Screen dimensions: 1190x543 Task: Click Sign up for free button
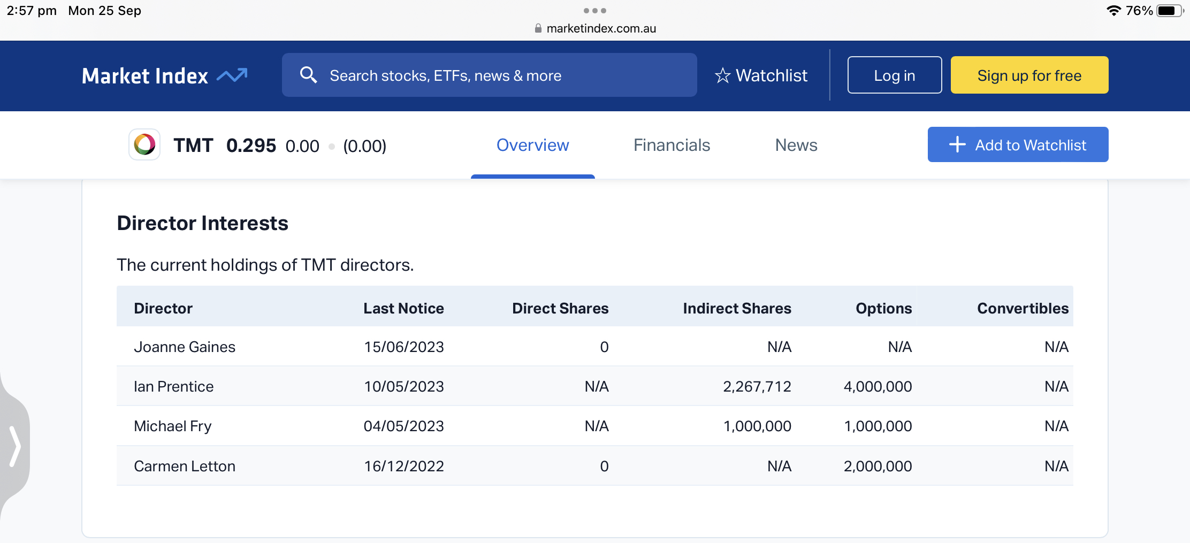point(1029,75)
